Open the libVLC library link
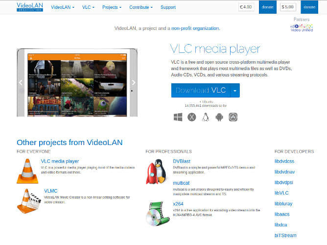This screenshot has width=327, height=245. pos(281,193)
